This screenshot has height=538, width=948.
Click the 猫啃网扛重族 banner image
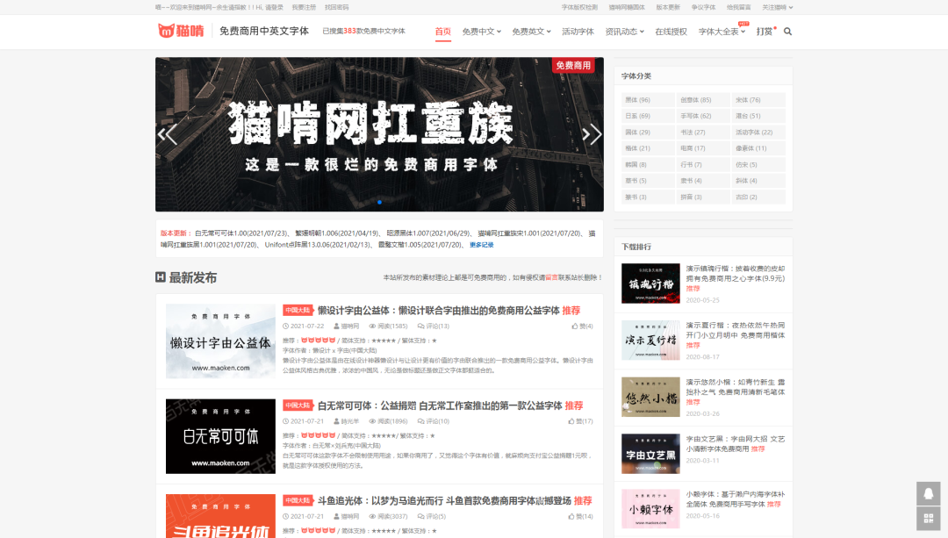coord(379,134)
